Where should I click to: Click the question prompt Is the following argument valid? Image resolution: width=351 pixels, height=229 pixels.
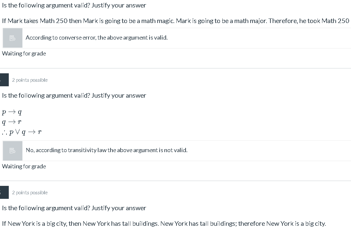[x=74, y=5]
